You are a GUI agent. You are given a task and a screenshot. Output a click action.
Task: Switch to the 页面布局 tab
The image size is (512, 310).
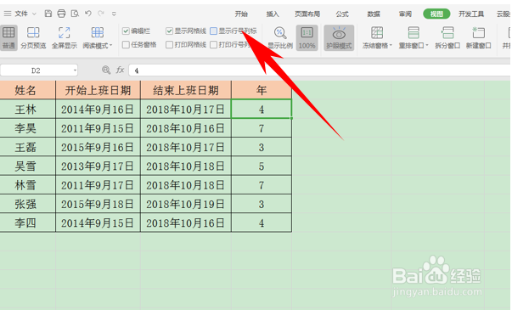point(307,14)
